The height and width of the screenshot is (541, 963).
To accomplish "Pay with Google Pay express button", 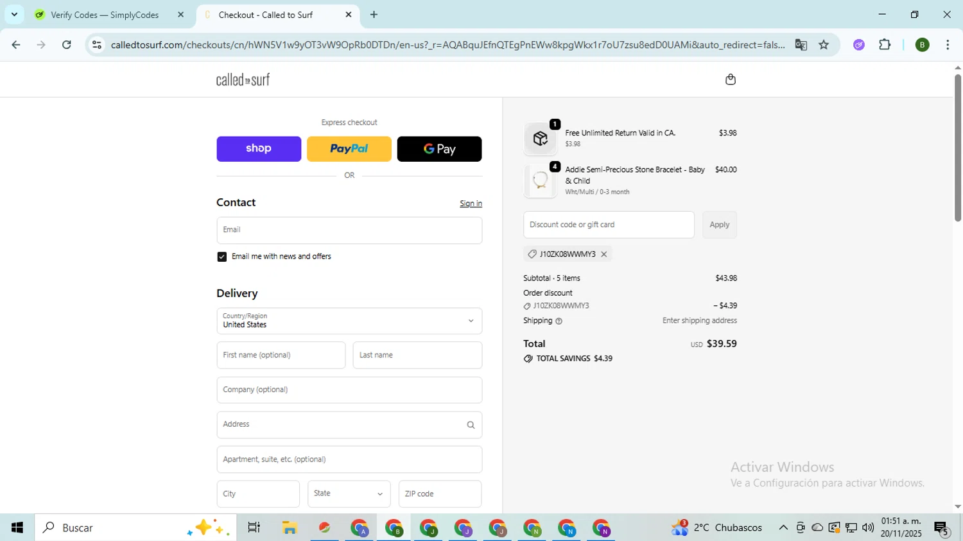I will click(x=440, y=149).
